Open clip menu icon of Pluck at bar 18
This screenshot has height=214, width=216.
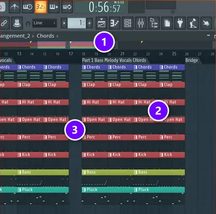(x=84, y=190)
